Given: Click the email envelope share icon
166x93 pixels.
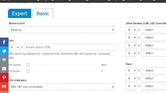Looking at the screenshot, I should pyautogui.click(x=4, y=69).
